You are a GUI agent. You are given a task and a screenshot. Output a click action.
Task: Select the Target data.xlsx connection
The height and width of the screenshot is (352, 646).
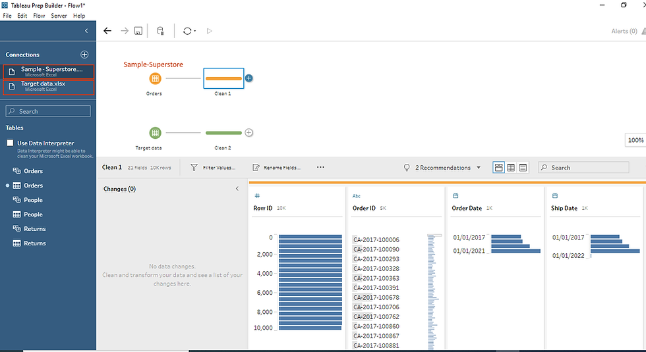(x=49, y=87)
